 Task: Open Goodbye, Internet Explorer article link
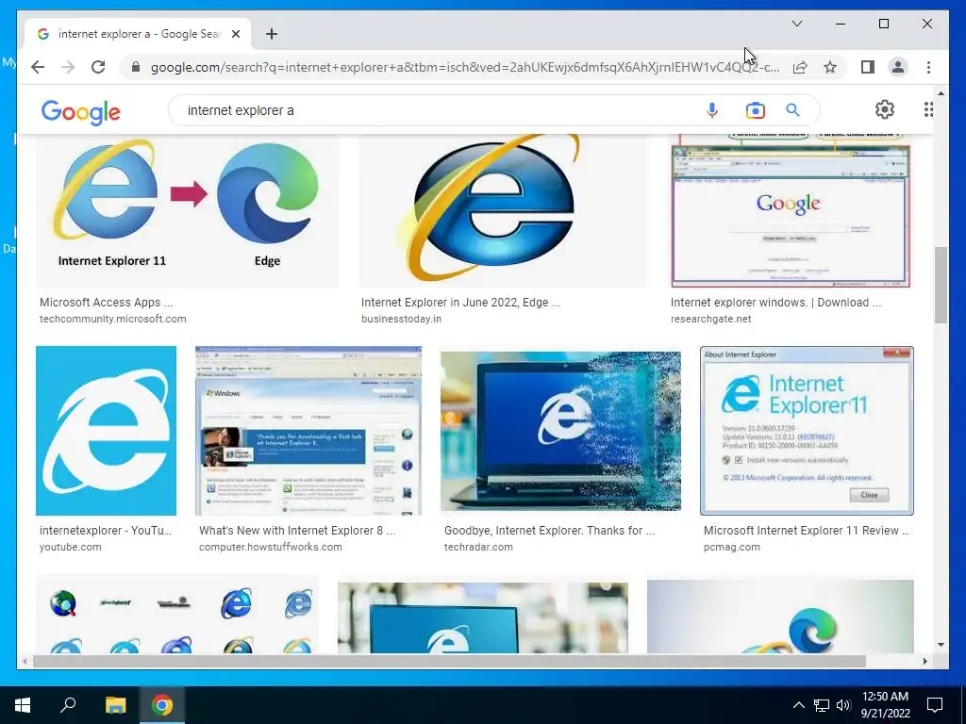[x=550, y=530]
